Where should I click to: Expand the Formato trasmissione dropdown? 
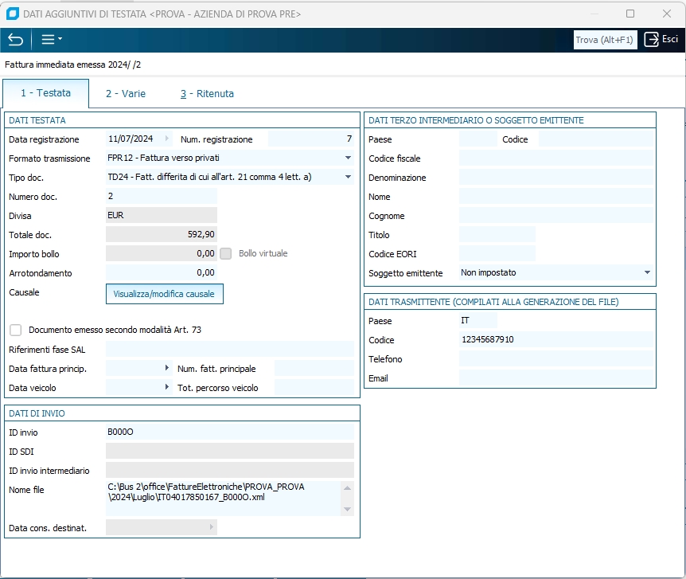(348, 158)
